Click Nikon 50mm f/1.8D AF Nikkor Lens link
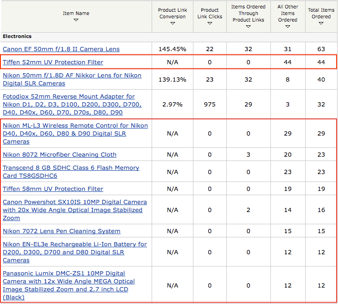This screenshot has width=338, height=304. click(x=72, y=79)
